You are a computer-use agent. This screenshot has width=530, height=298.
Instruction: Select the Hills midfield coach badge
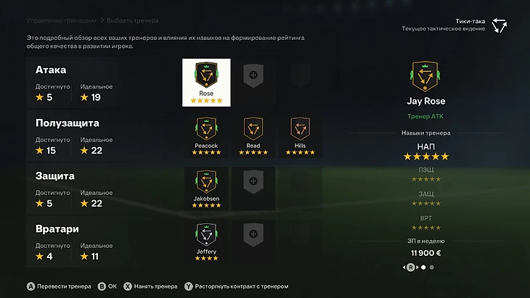[x=300, y=136]
